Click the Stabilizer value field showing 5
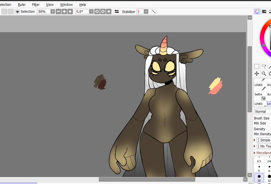271x184 pixels. [140, 12]
